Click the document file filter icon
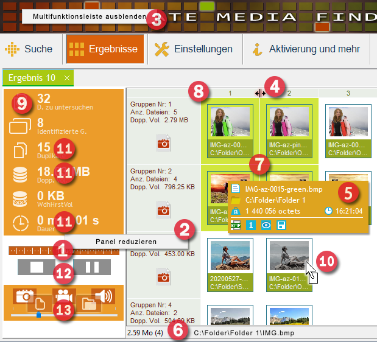This screenshot has width=377, height=342. pyautogui.click(x=38, y=305)
